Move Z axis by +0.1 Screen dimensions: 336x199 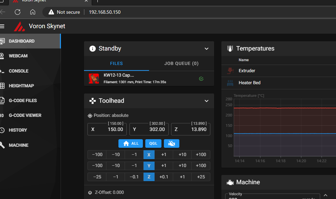pyautogui.click(x=164, y=177)
